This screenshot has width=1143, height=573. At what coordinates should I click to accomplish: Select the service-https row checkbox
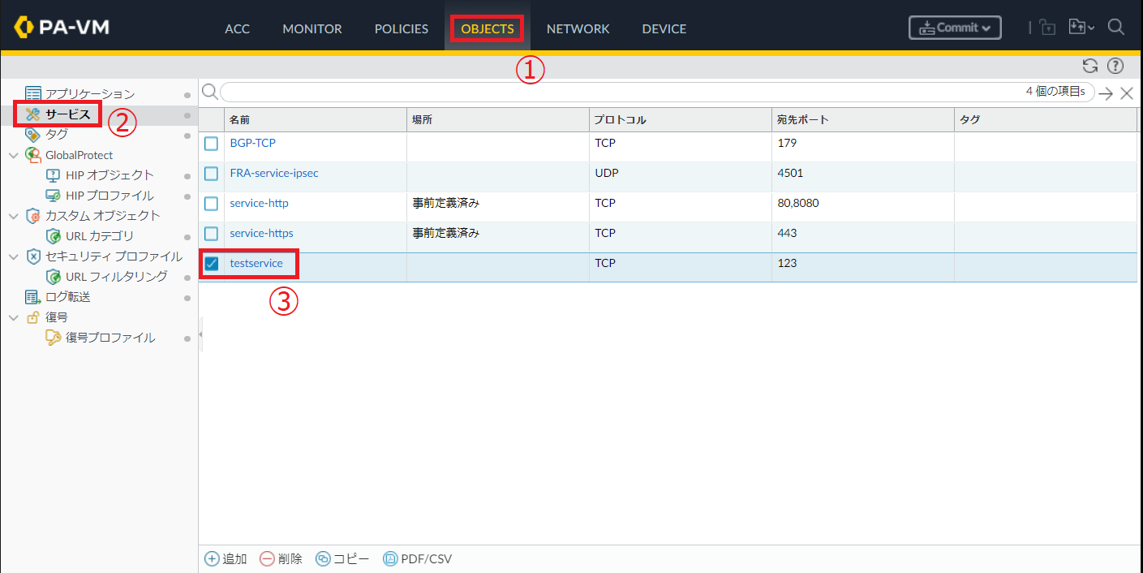pyautogui.click(x=211, y=234)
